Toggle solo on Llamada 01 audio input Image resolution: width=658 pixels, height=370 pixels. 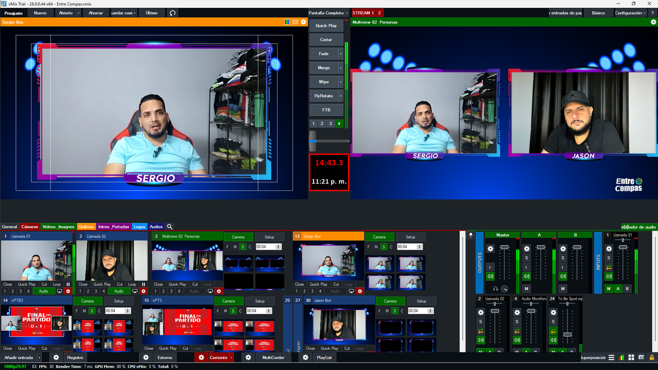pos(609,258)
